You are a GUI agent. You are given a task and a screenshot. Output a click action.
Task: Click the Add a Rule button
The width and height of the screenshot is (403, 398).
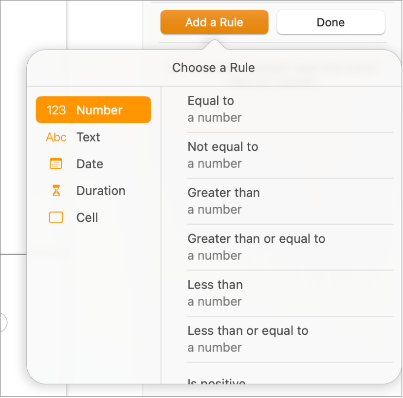point(214,22)
